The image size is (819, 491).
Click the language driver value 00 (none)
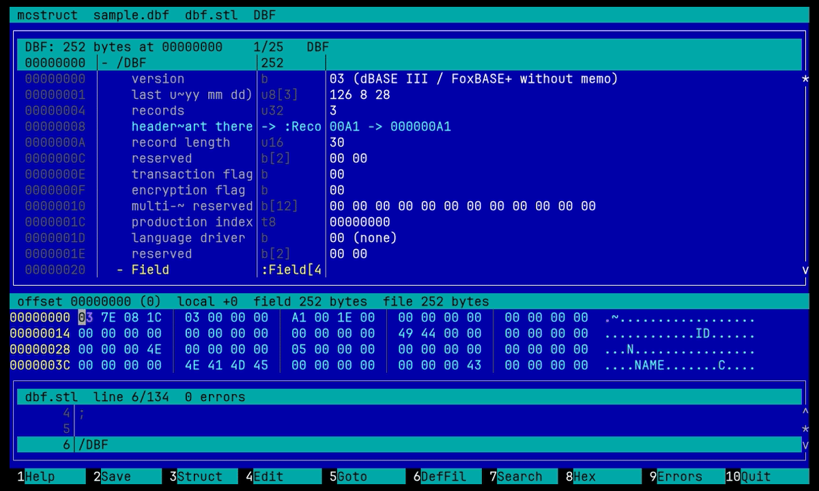click(x=363, y=238)
